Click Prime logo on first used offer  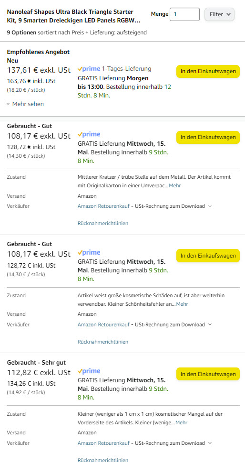(x=89, y=135)
